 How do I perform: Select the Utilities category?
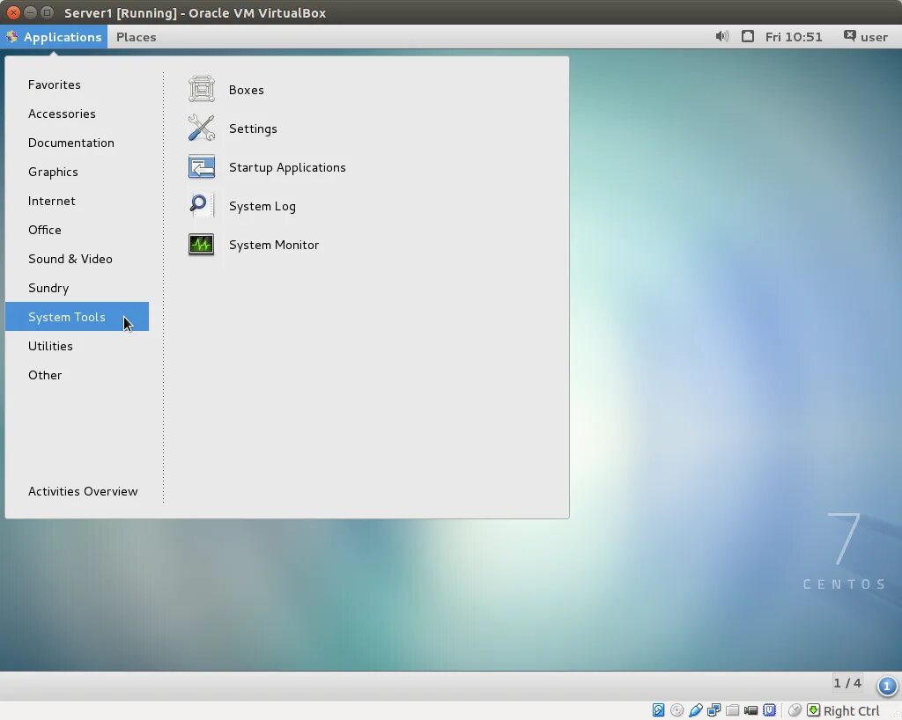click(x=78, y=345)
